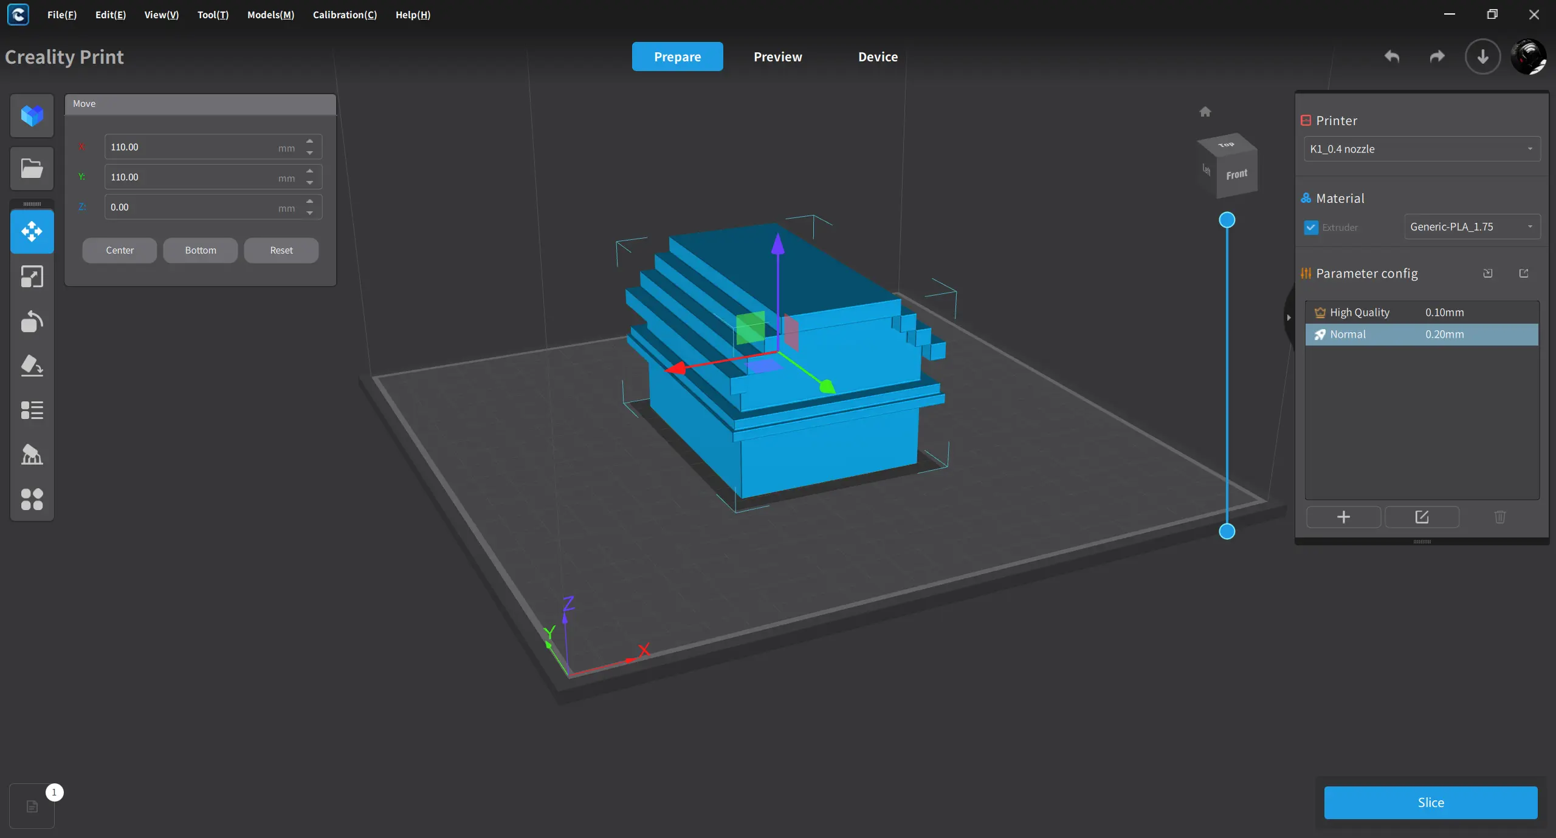Click the Creality Print logo icon

click(x=18, y=15)
